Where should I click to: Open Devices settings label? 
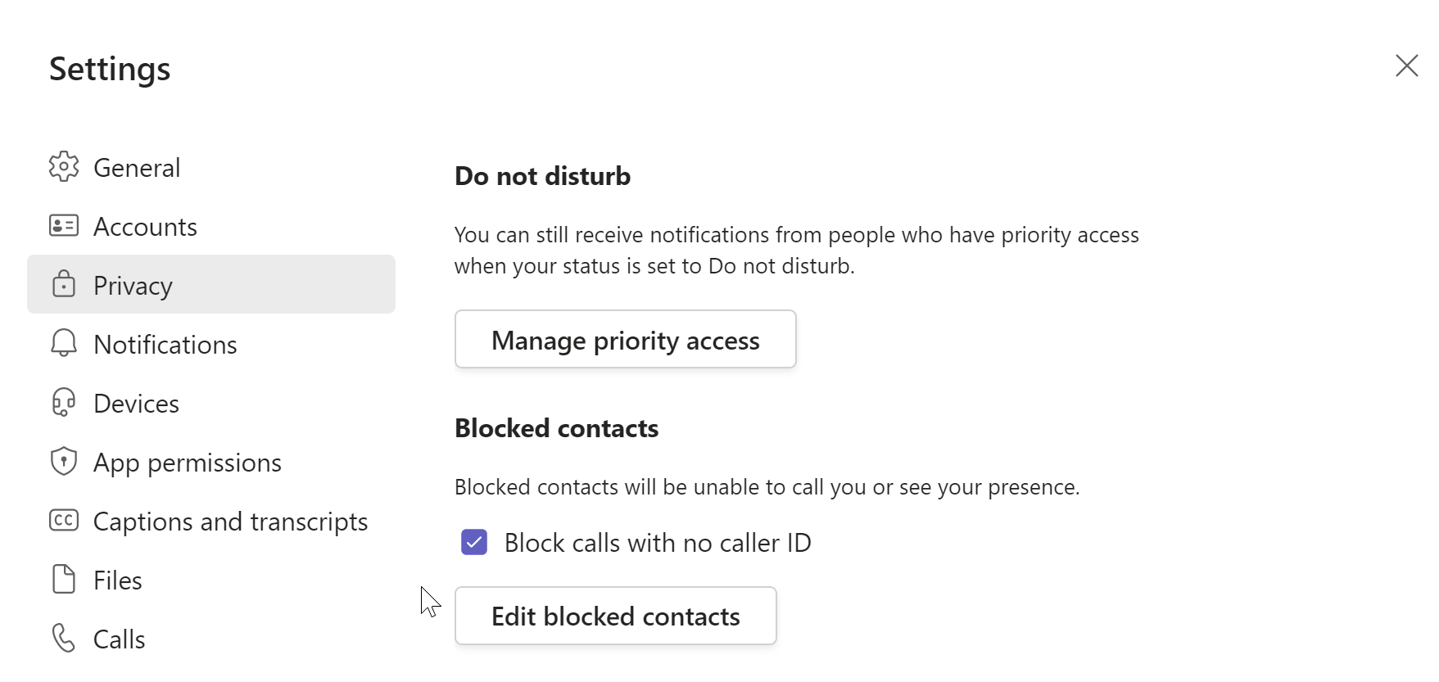click(x=136, y=404)
